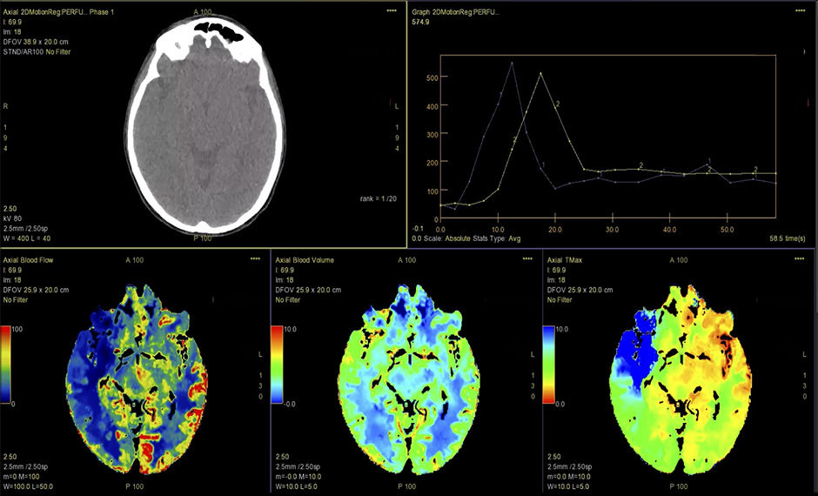Screen dimensions: 818x496
Task: Click the Blood Volume color scale bar
Action: pos(278,366)
